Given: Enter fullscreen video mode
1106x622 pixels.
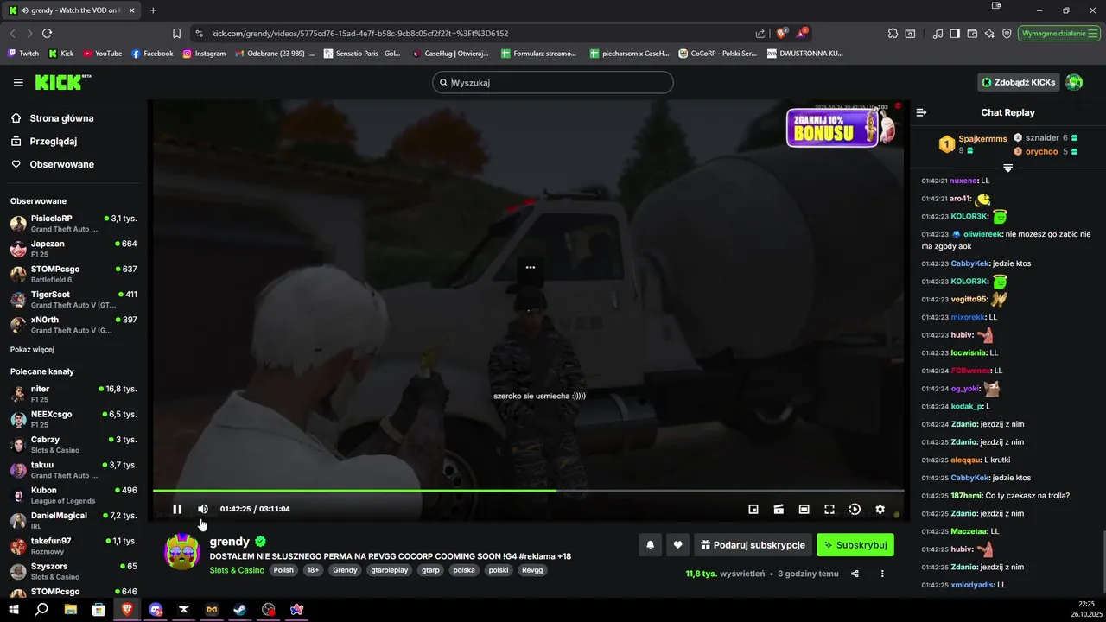Looking at the screenshot, I should [829, 509].
